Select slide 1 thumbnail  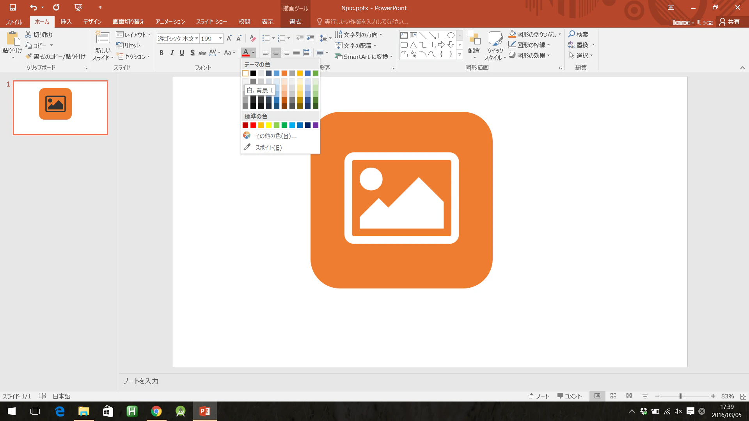tap(60, 108)
